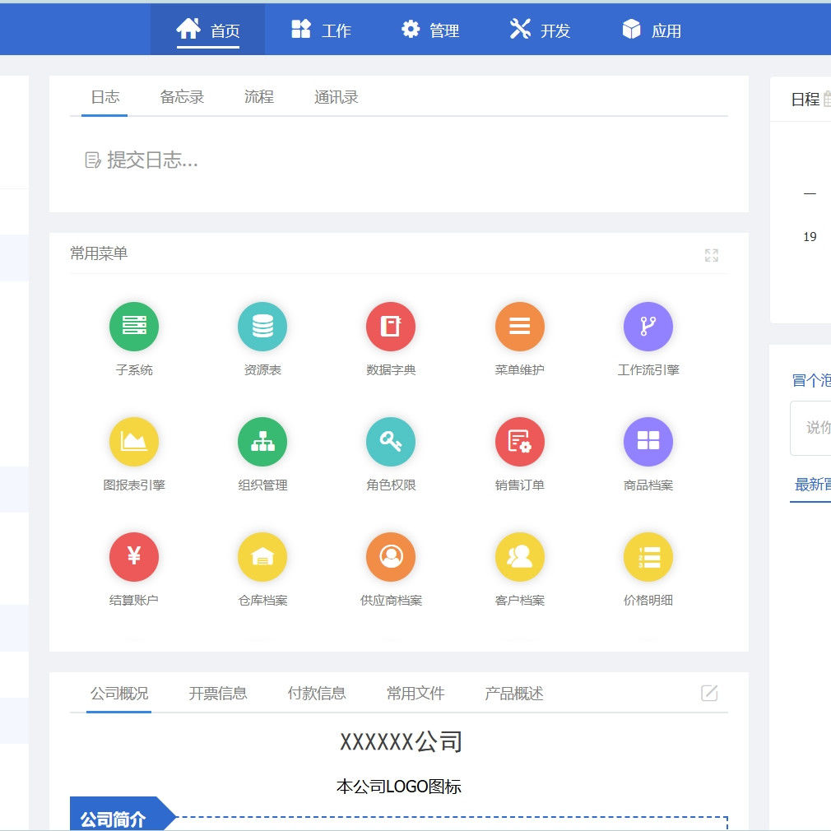Select the 日志 tab
831x831 pixels.
105,97
